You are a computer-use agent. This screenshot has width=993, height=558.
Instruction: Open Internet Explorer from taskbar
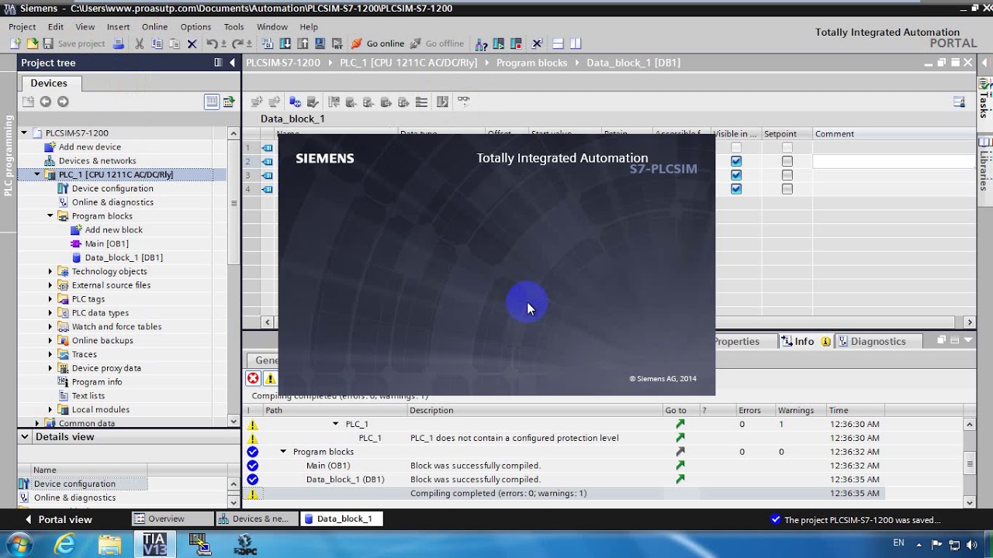[64, 544]
